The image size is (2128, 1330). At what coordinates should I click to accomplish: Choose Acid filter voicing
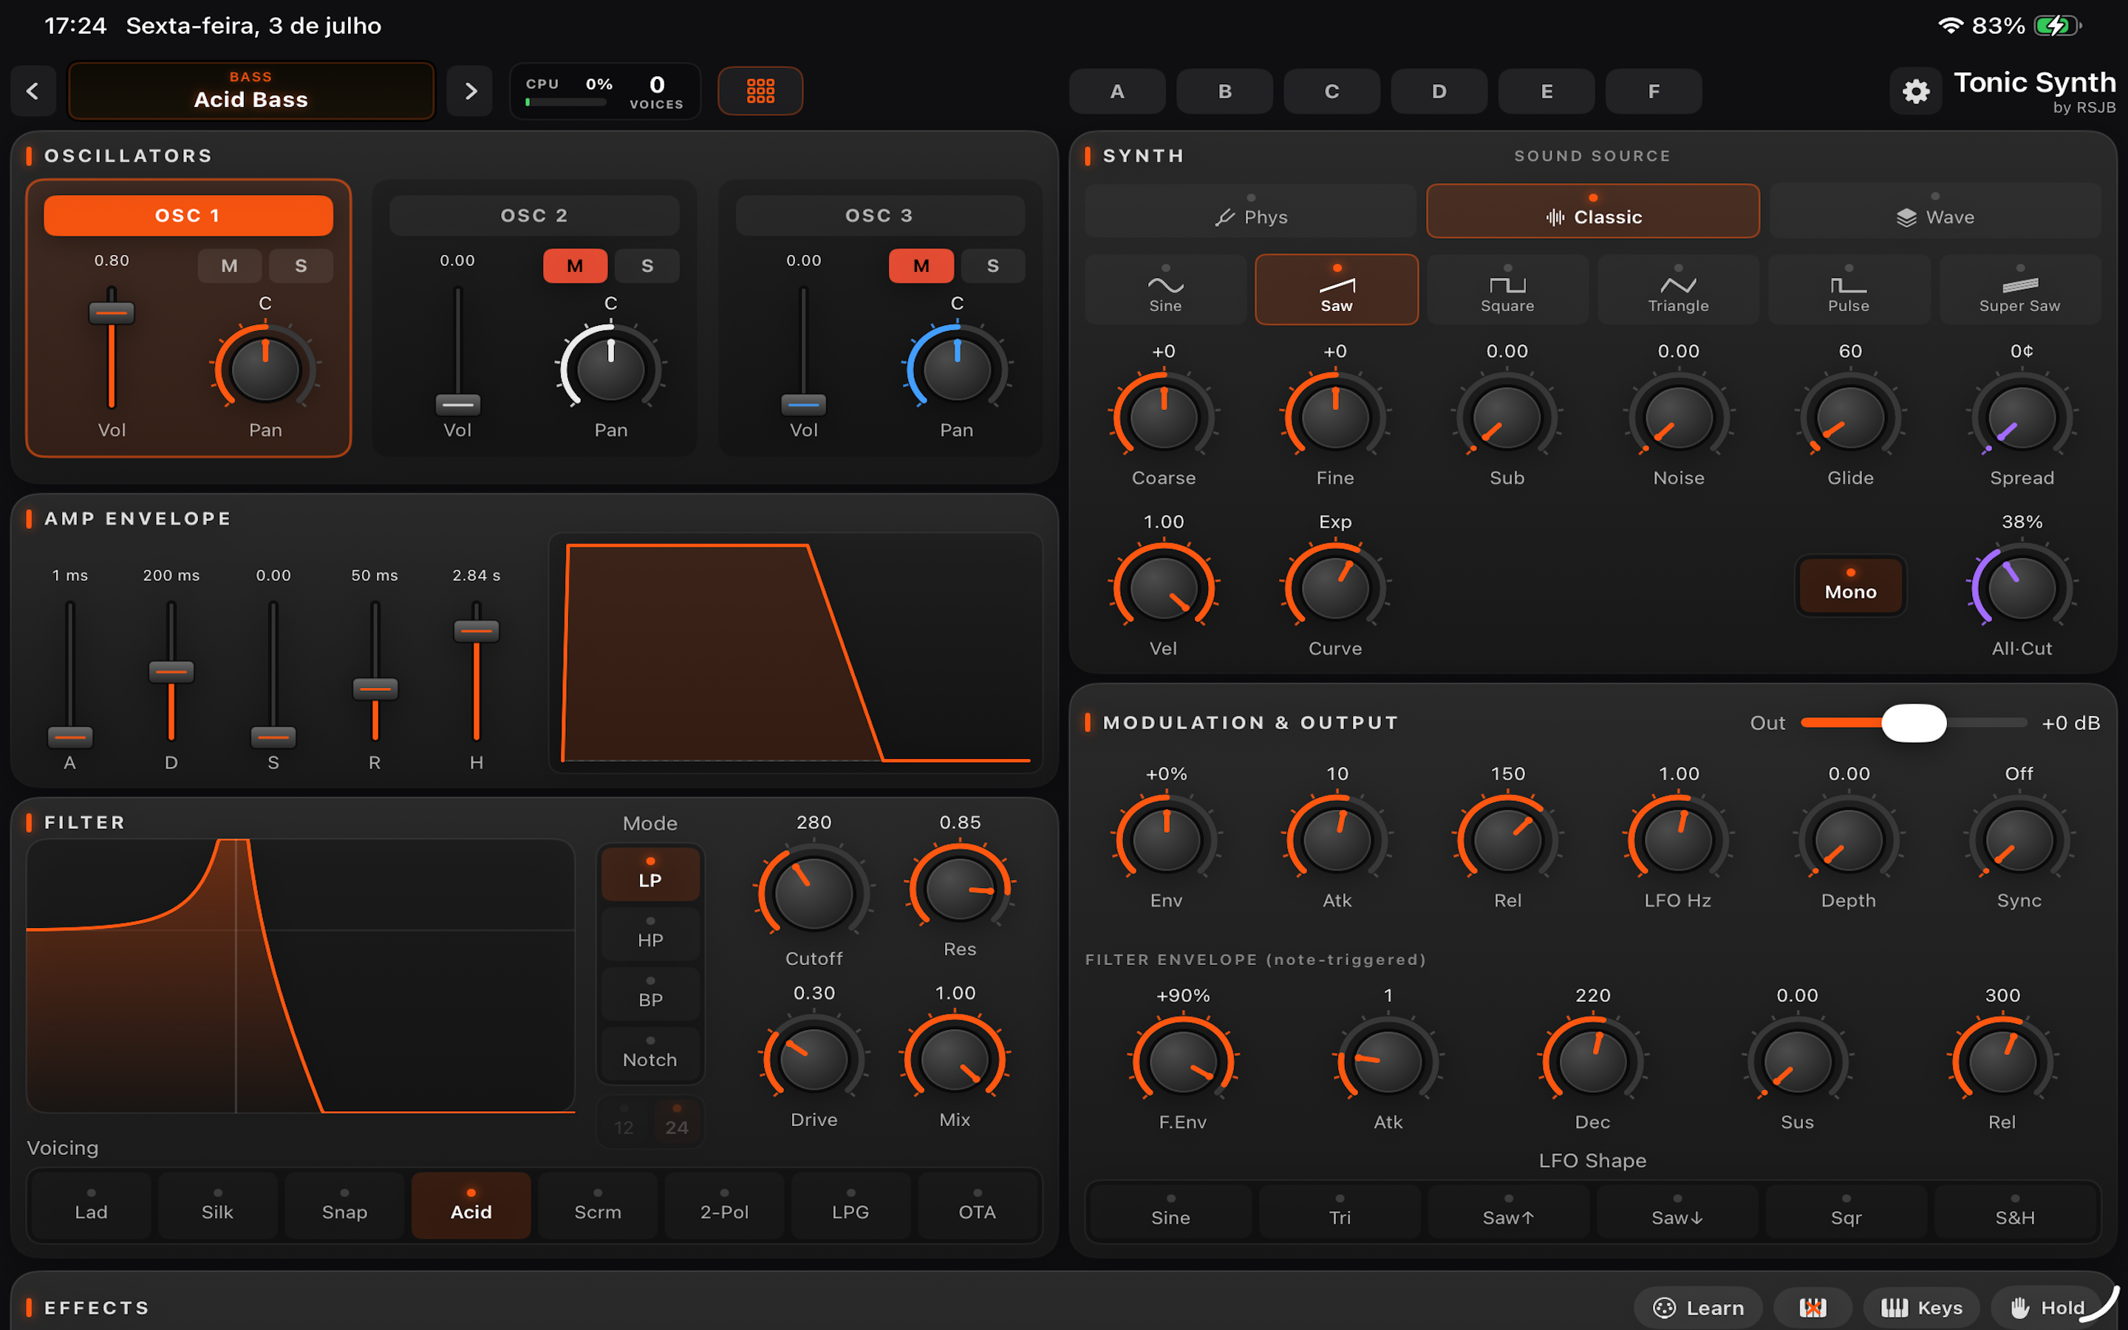(471, 1205)
